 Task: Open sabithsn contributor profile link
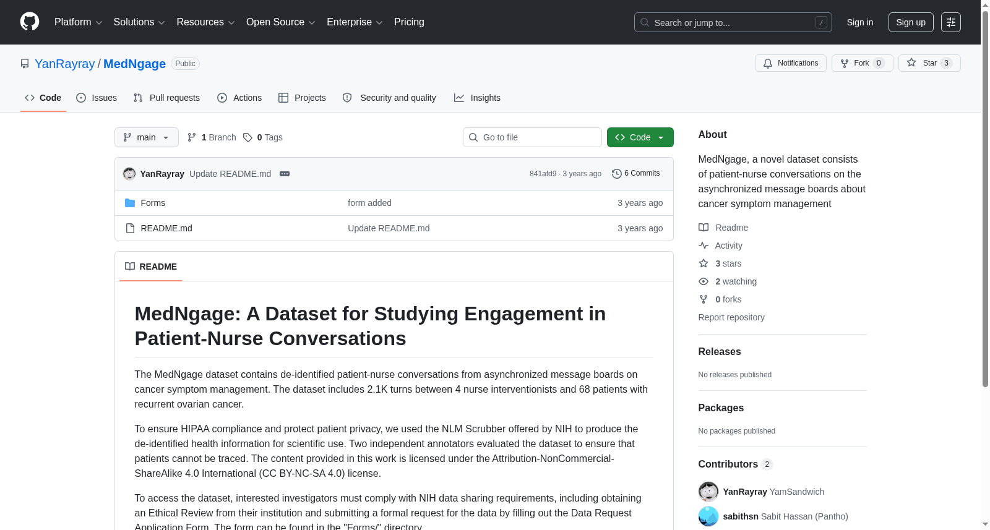[x=741, y=516]
